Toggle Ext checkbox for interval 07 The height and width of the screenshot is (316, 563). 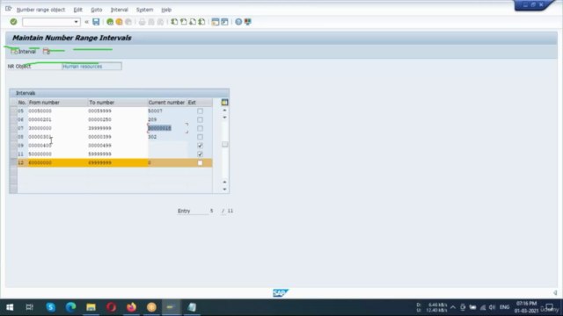200,128
